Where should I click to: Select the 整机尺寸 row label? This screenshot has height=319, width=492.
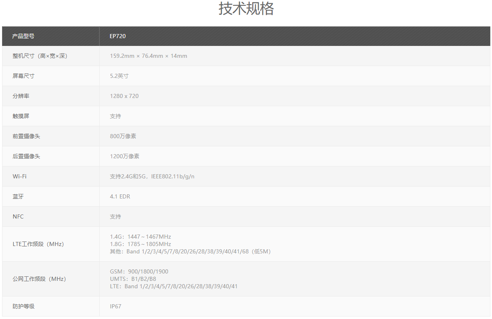tap(40, 56)
